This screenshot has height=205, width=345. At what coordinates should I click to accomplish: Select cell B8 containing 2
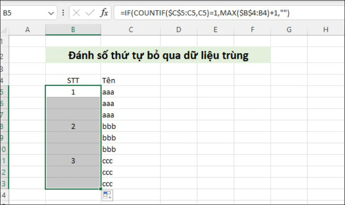tap(73, 126)
